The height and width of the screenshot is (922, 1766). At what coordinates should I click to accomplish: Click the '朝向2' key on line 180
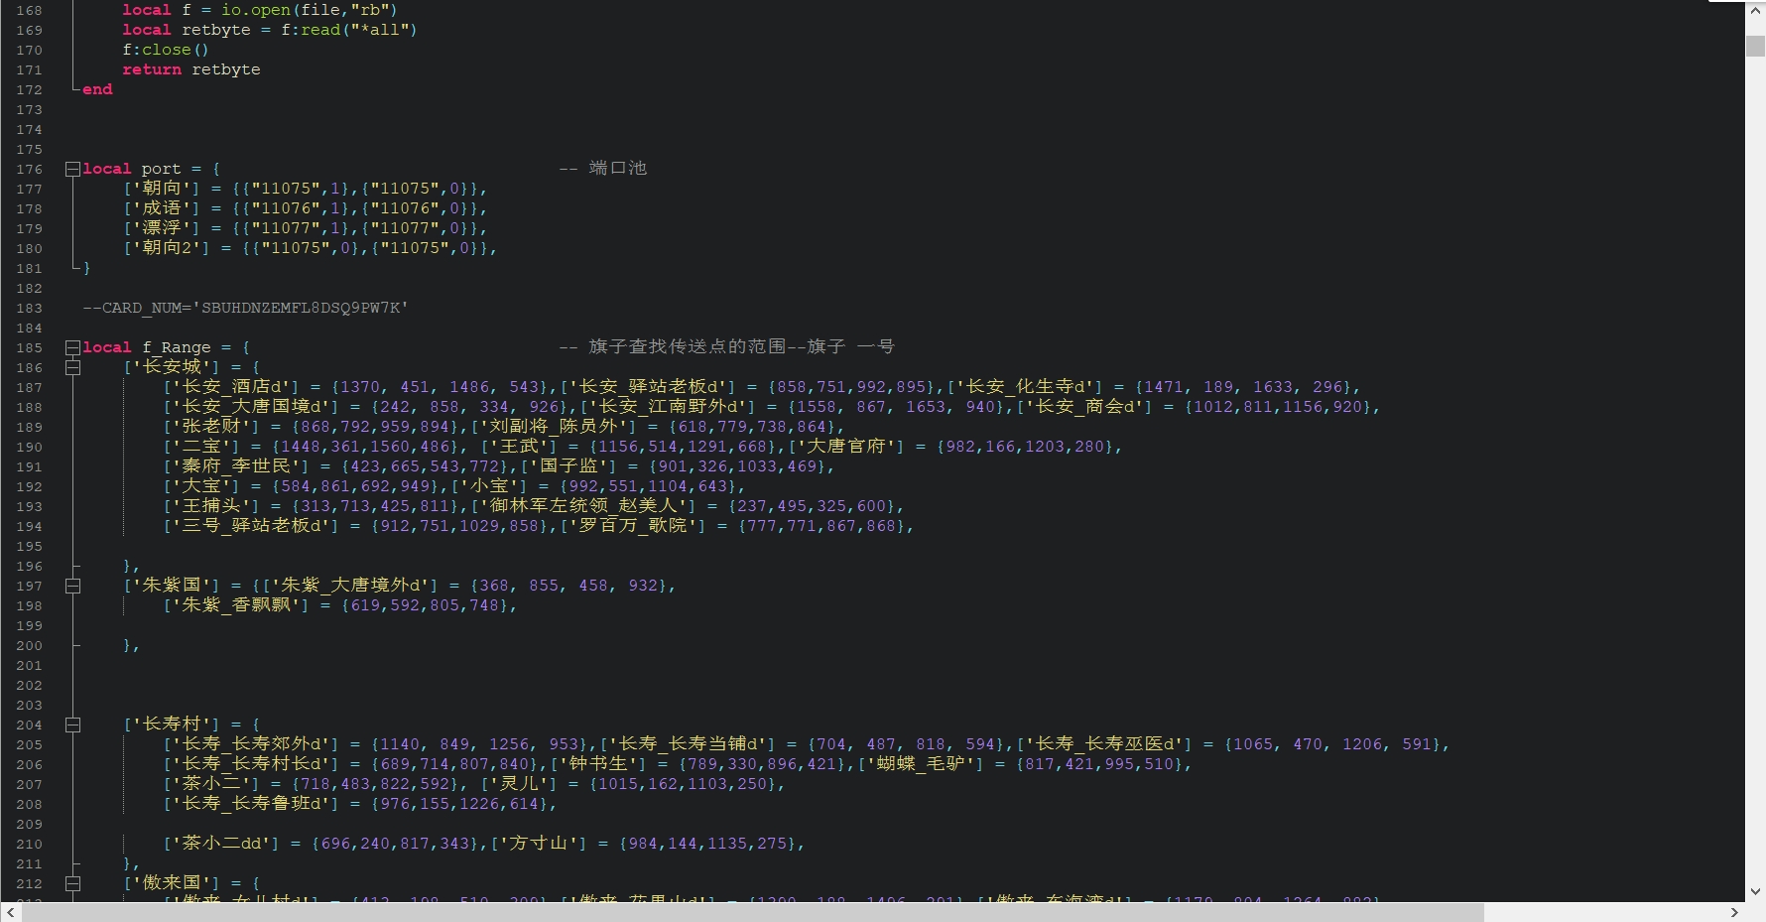point(167,248)
